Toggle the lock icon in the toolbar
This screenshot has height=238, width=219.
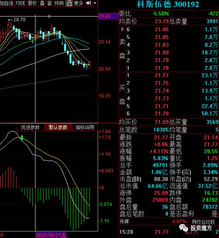click(69, 3)
